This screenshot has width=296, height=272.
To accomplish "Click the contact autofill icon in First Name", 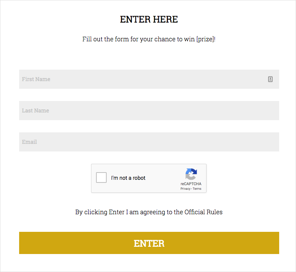I will pyautogui.click(x=270, y=79).
